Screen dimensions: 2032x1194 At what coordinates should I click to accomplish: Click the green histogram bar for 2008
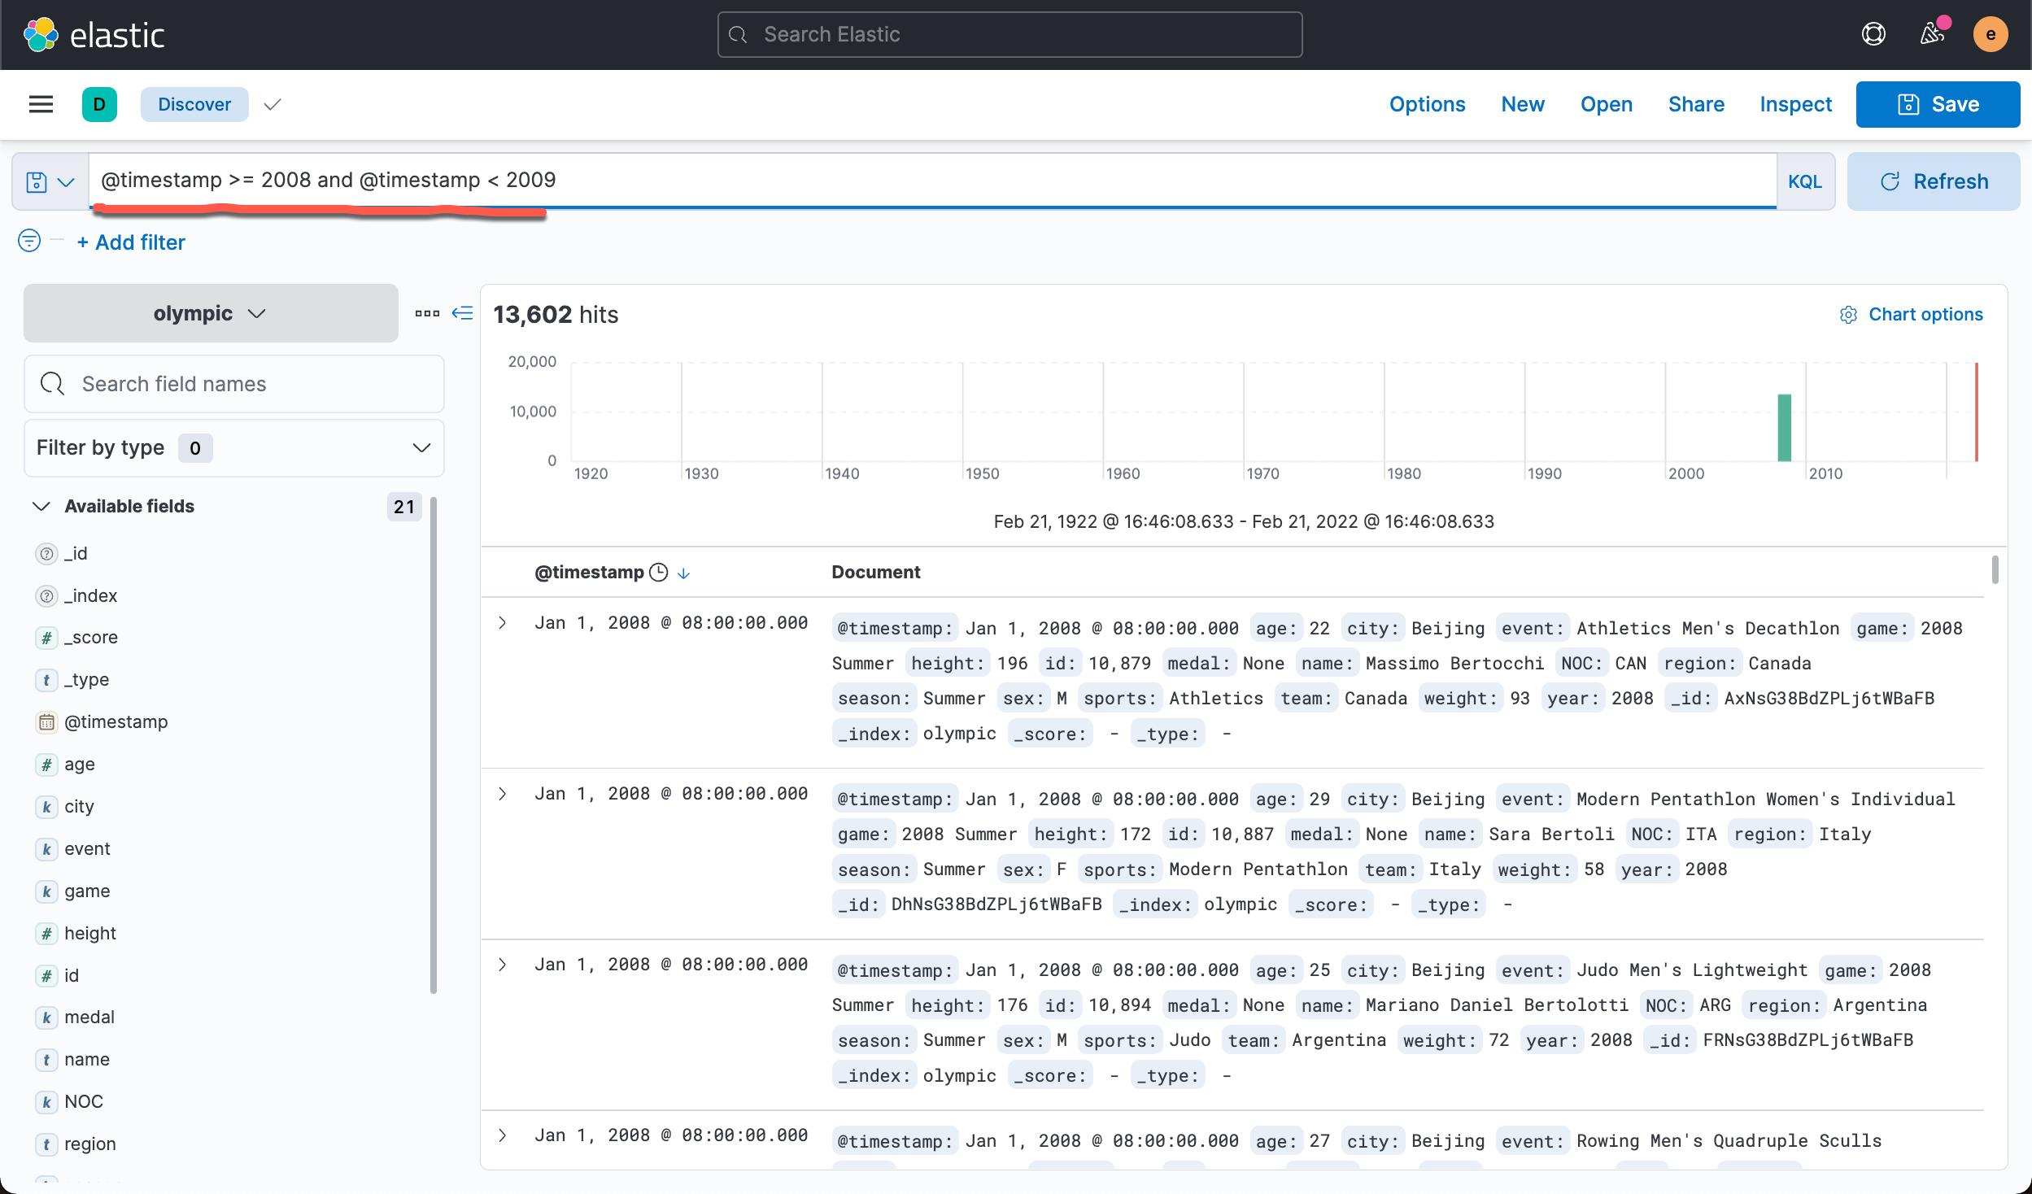1784,428
